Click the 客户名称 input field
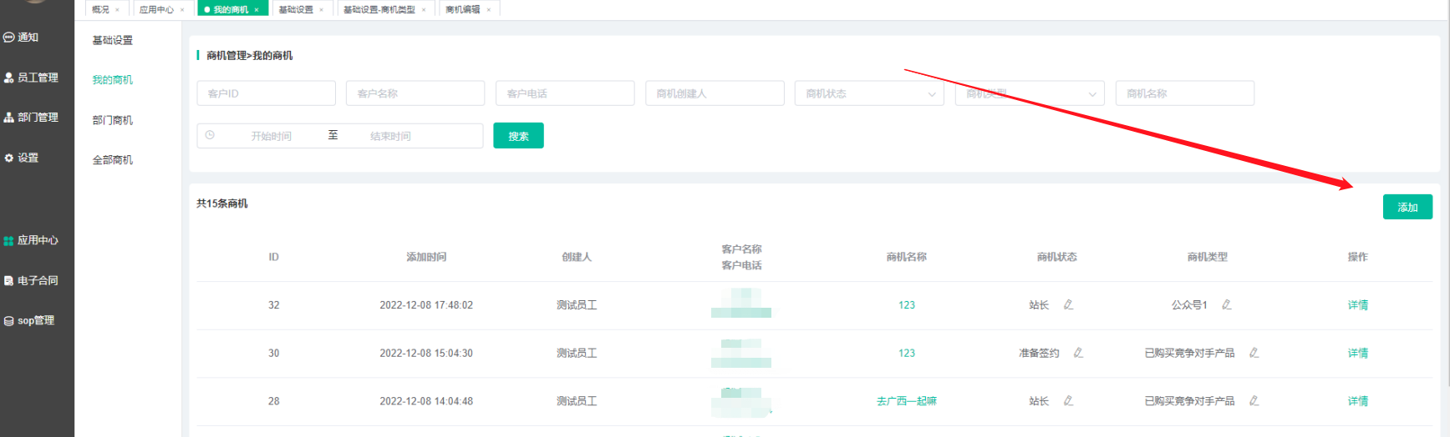 415,93
